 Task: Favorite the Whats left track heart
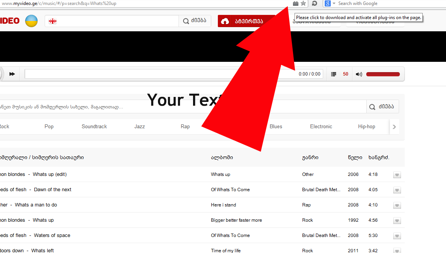[x=397, y=250]
